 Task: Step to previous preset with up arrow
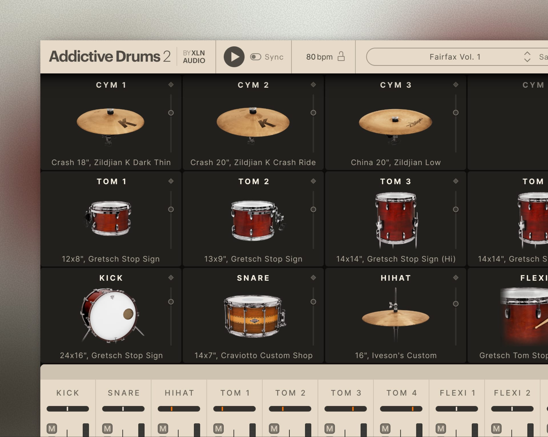click(527, 53)
